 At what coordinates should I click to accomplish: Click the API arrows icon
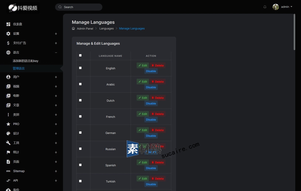8,180
